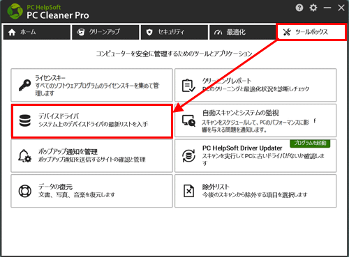Viewport: 349px width, 257px height.
Task: Open settings gear icon
Action: tap(313, 8)
